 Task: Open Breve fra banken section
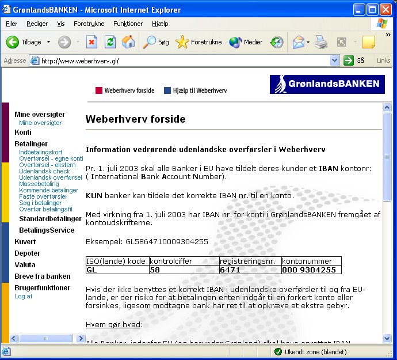coord(43,276)
